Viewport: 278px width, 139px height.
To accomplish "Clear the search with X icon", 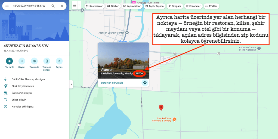I will 62,6.
